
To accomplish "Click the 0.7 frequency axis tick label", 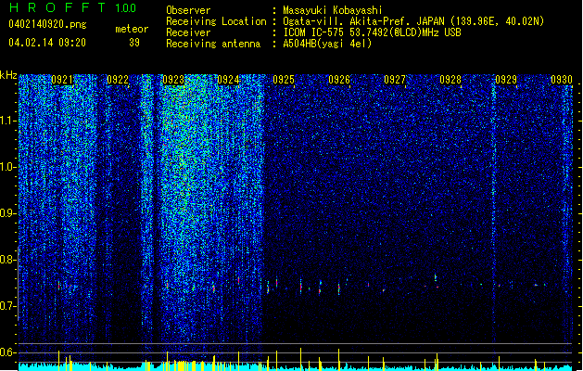I will coord(8,306).
